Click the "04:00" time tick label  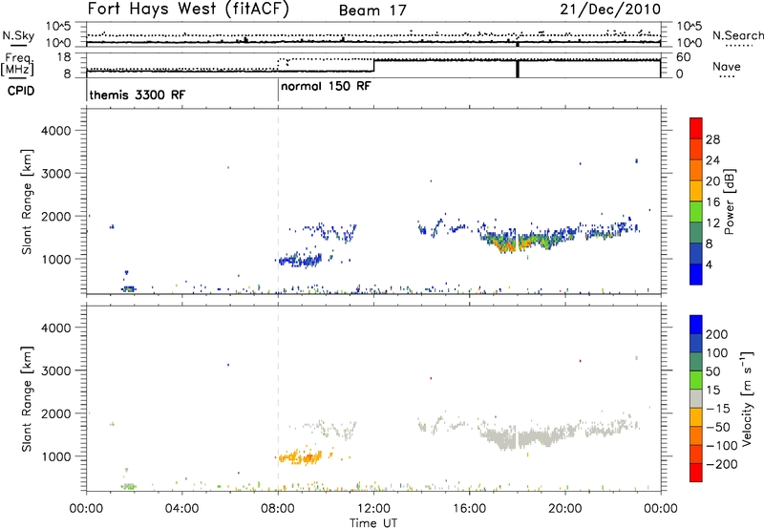[x=182, y=509]
